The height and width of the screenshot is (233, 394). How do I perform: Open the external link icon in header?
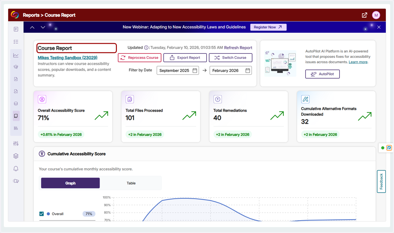click(x=364, y=15)
